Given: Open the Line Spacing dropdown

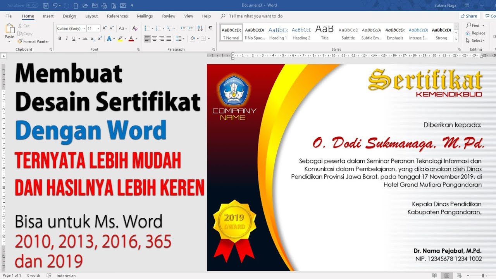Looking at the screenshot, I should (180, 39).
